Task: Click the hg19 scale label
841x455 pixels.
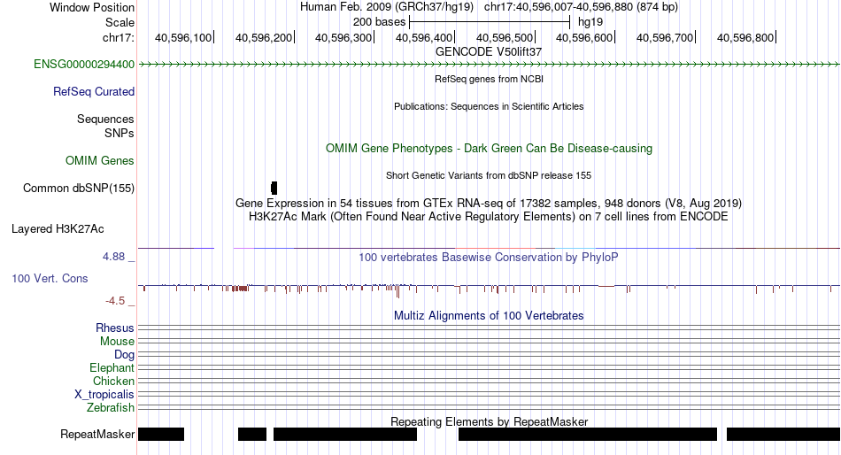Action: click(590, 22)
